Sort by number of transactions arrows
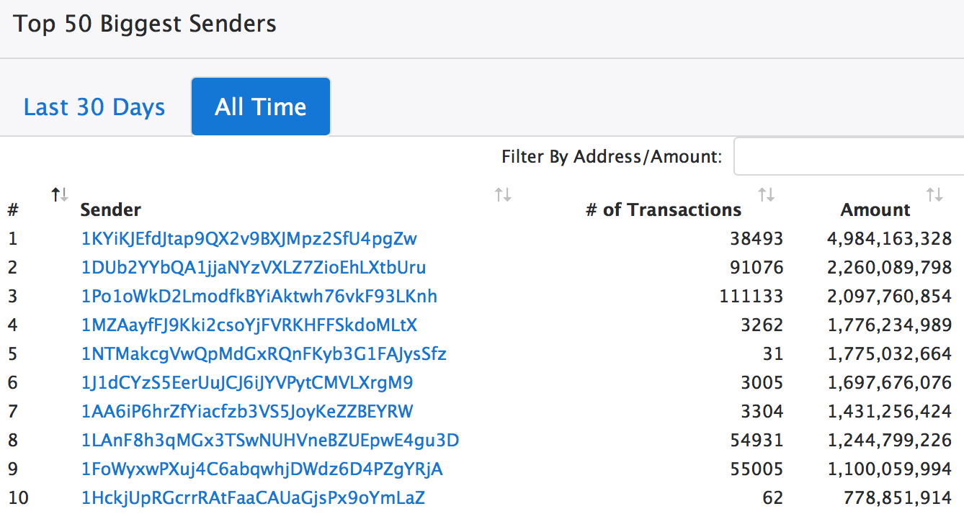Screen dimensions: 964x514 [x=767, y=194]
